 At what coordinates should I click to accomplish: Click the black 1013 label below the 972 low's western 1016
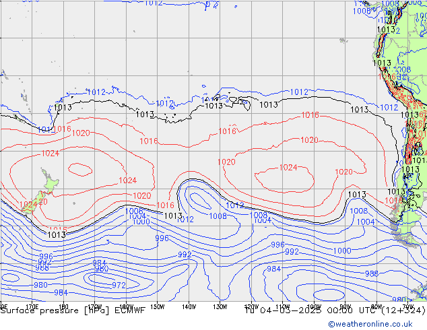(x=57, y=234)
